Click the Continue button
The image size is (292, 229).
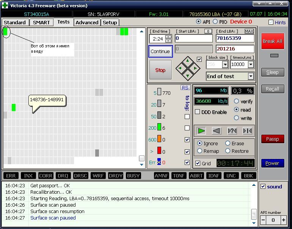pos(160,51)
